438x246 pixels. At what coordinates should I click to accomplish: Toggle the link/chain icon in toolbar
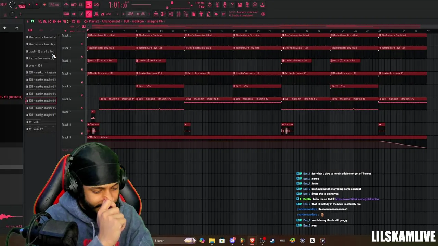click(x=89, y=14)
